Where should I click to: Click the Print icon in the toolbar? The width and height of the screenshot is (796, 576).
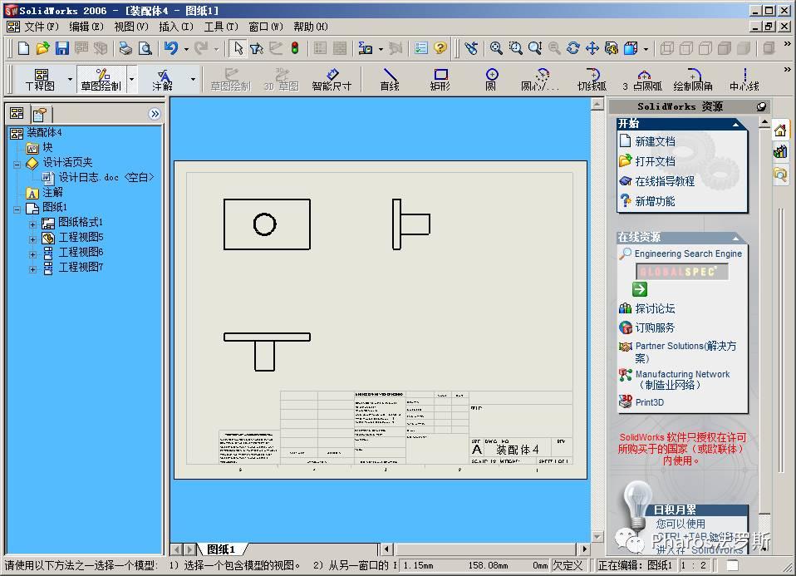125,49
